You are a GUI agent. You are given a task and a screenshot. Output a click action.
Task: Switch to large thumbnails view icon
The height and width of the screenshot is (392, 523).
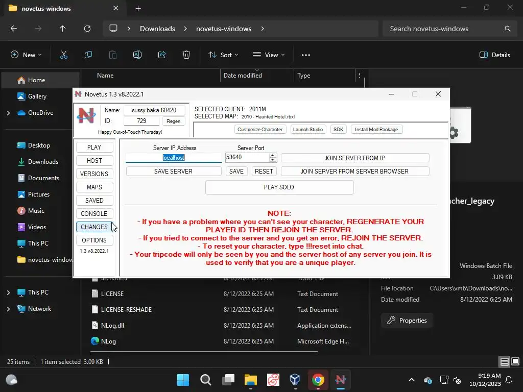point(515,361)
